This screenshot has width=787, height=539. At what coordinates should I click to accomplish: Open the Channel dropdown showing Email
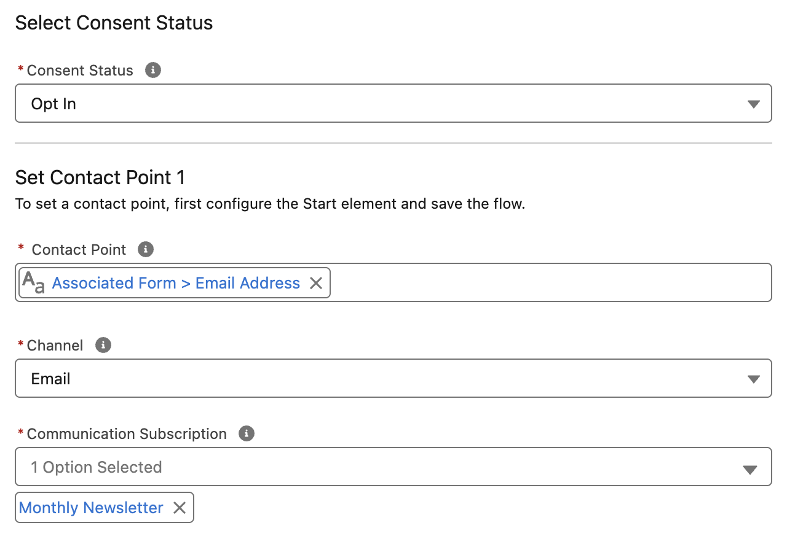(393, 378)
